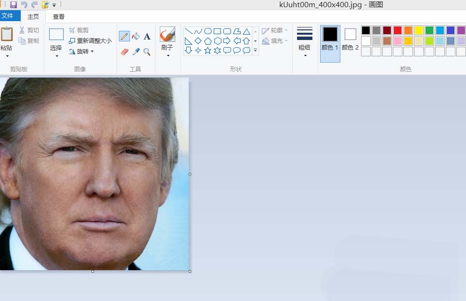Step the shapes gallery down one row
The width and height of the screenshot is (466, 301).
pos(255,41)
